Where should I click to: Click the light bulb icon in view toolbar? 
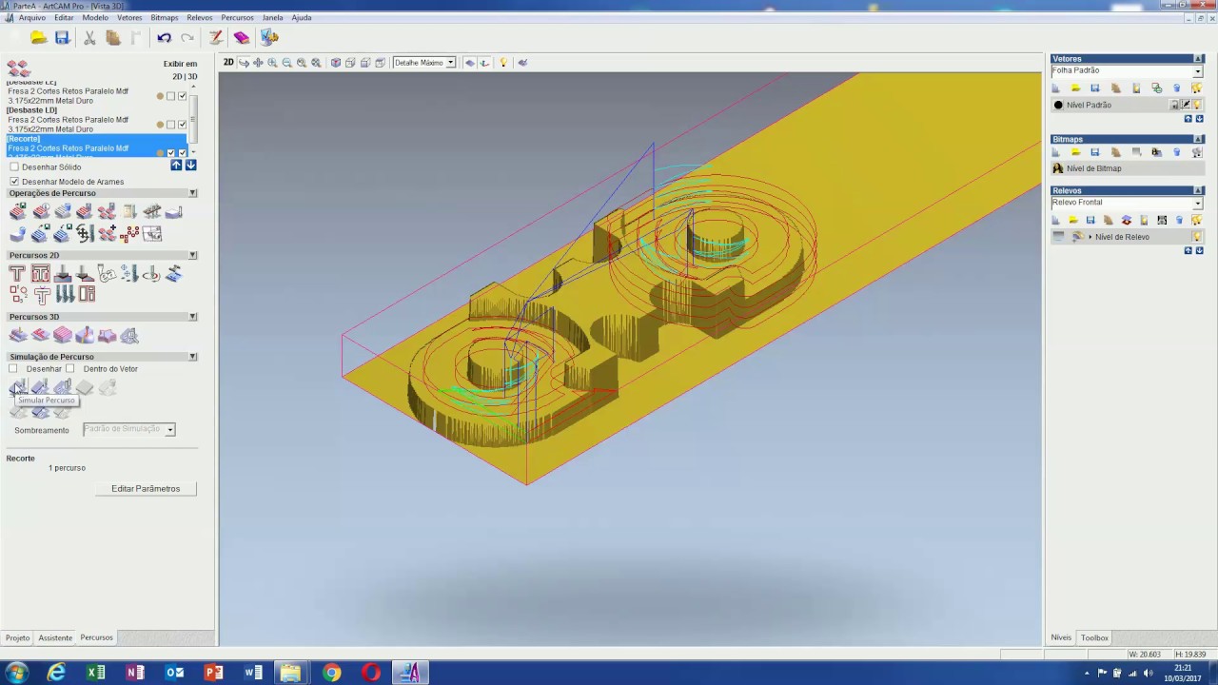pyautogui.click(x=503, y=63)
